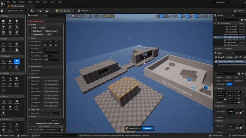The image size is (246, 138).
Task: Activate the PolyExt create tool
Action: pyautogui.click(x=3, y=44)
